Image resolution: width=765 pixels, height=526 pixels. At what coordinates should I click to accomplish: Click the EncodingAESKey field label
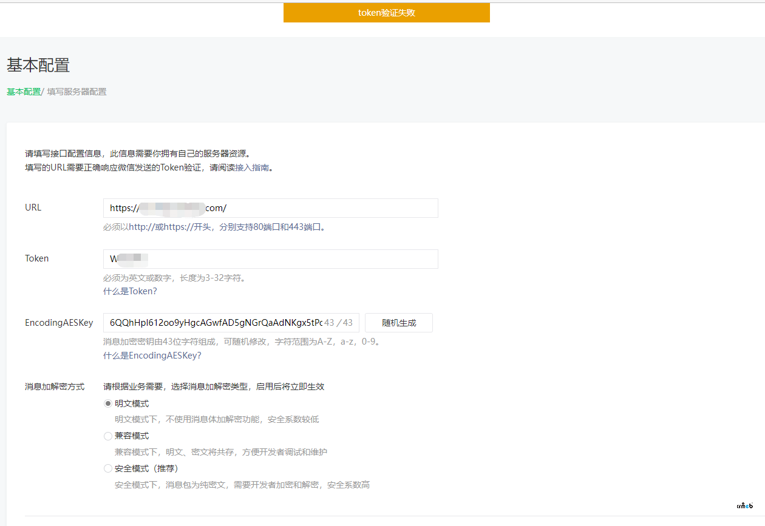point(59,323)
